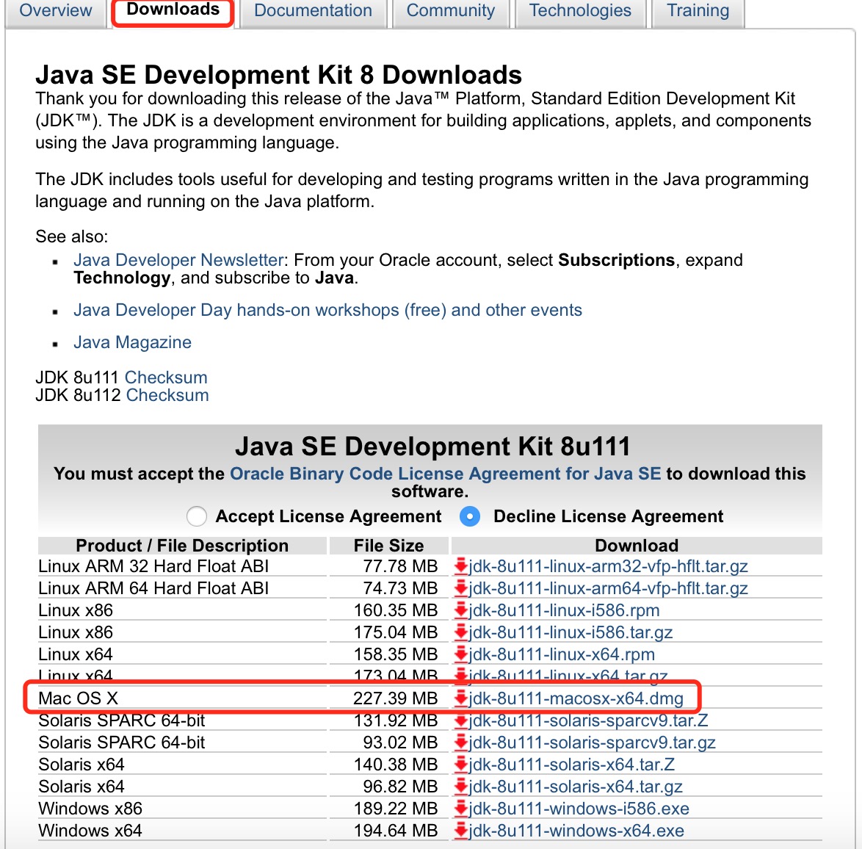
Task: Select Decline License Agreement radio button
Action: point(469,516)
